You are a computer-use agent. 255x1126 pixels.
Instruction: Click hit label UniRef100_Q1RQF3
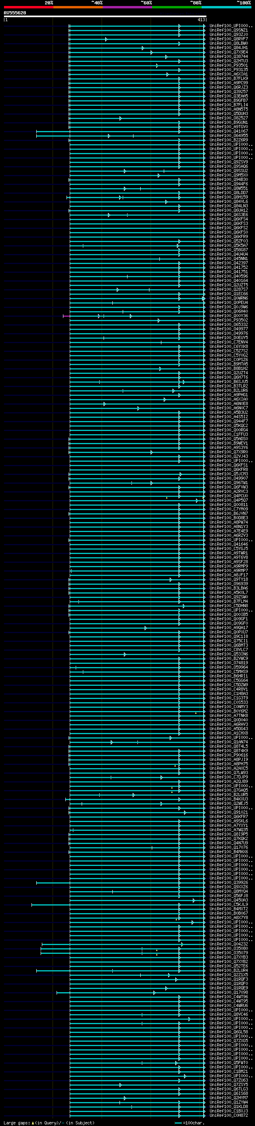click(x=229, y=979)
